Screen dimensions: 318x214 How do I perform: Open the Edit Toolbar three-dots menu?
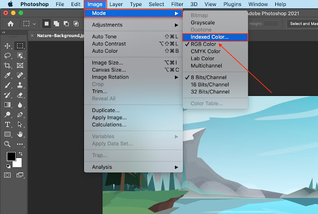pos(20,144)
